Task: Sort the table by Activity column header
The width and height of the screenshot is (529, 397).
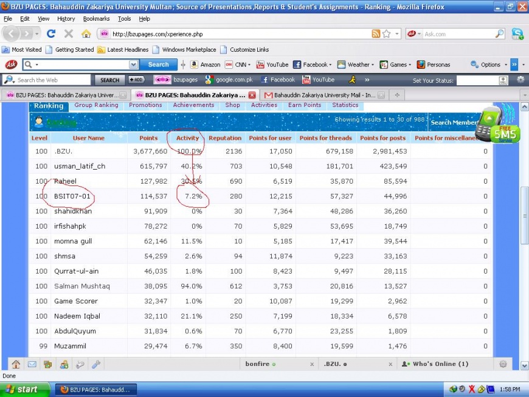Action: click(188, 138)
